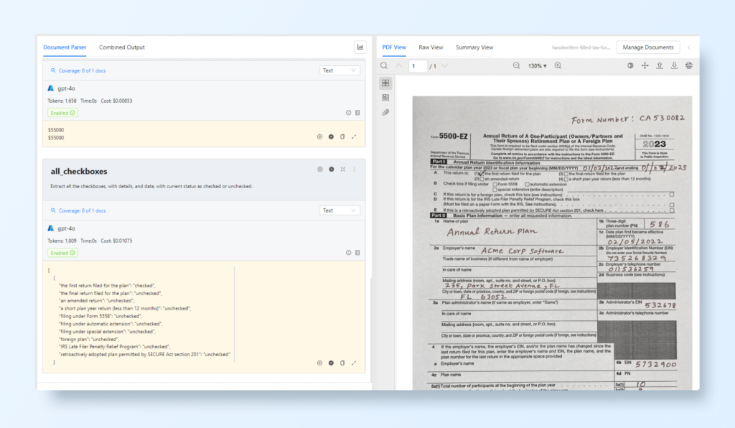The width and height of the screenshot is (735, 428).
Task: Show page thumbnails in the PDF sidebar
Action: pyautogui.click(x=385, y=83)
